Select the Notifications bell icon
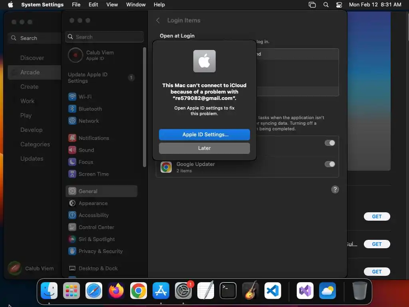409x307 pixels. click(72, 138)
